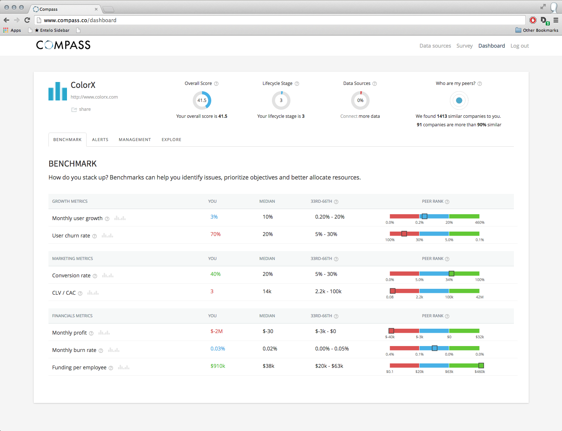Viewport: 562px width, 431px height.
Task: Click the help icon beside Overall Score
Action: point(216,84)
